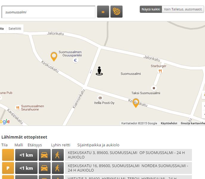Click the Starburger restaurant icon on map
Image resolution: width=205 pixels, height=179 pixels.
pos(160,71)
